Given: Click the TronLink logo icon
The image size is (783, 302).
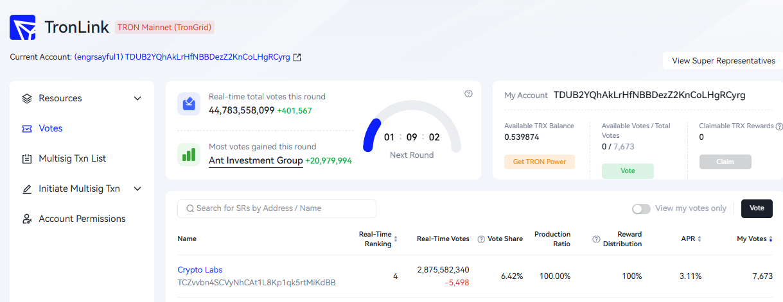Looking at the screenshot, I should click(22, 28).
